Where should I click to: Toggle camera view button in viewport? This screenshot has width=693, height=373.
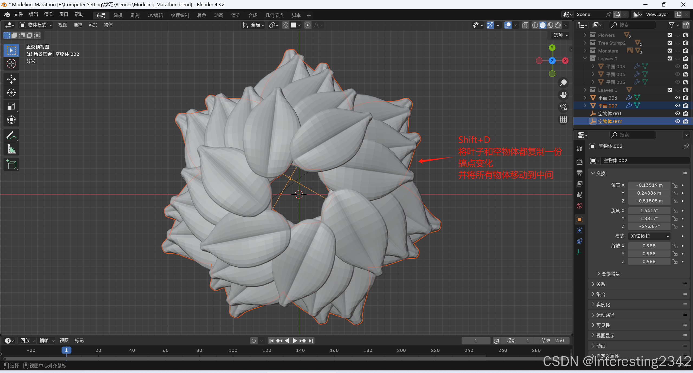pyautogui.click(x=563, y=107)
